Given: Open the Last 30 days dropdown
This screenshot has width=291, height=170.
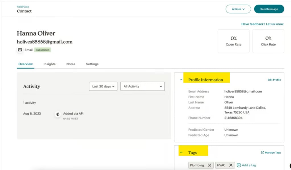Looking at the screenshot, I should 103,86.
